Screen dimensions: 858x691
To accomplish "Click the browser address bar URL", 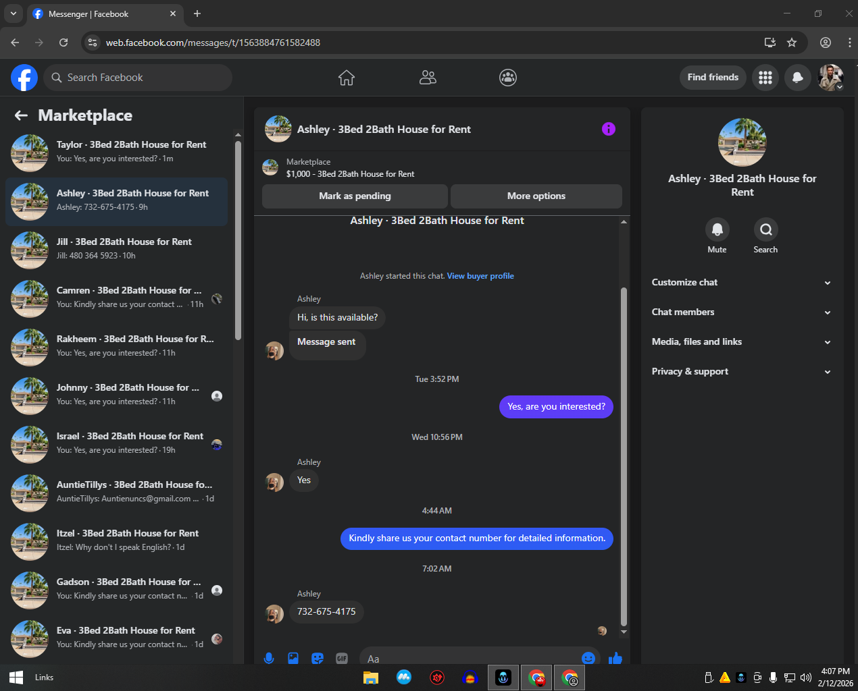I will point(213,43).
